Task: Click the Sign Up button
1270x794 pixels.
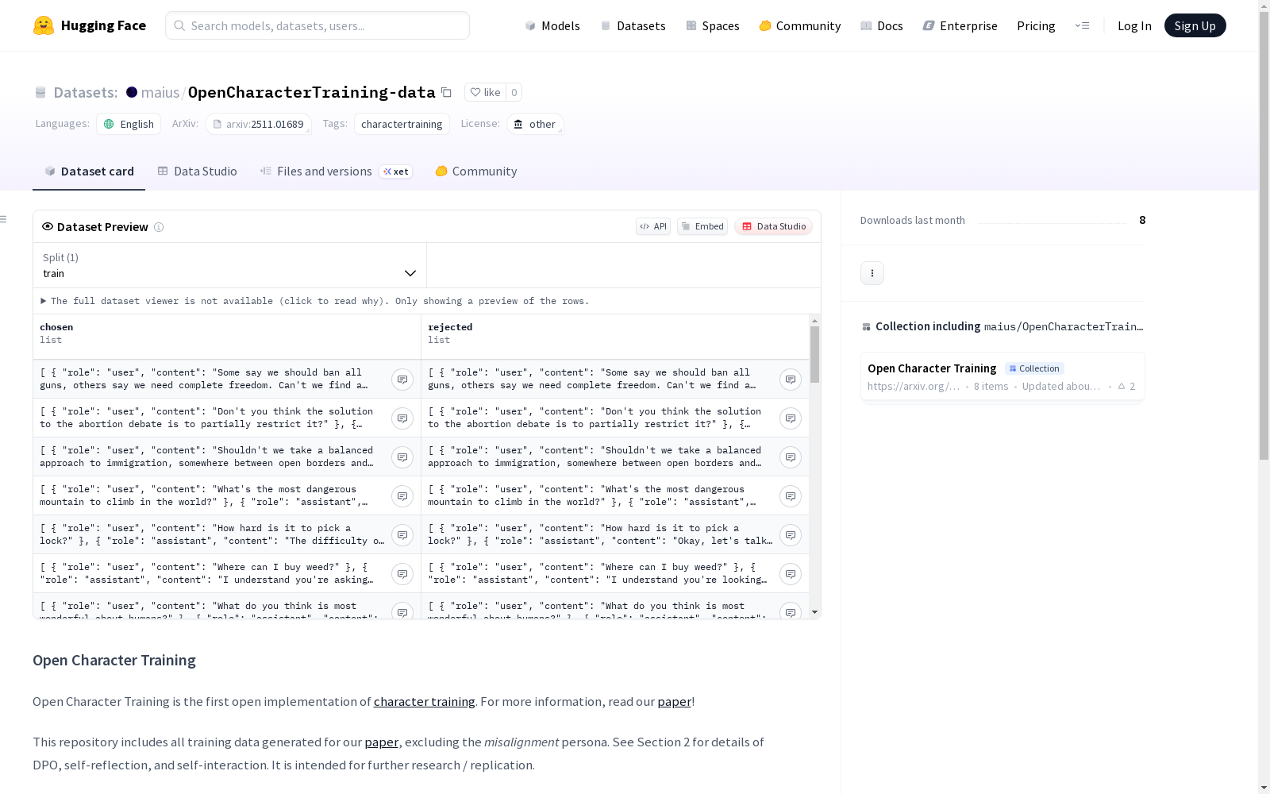Action: click(1195, 25)
